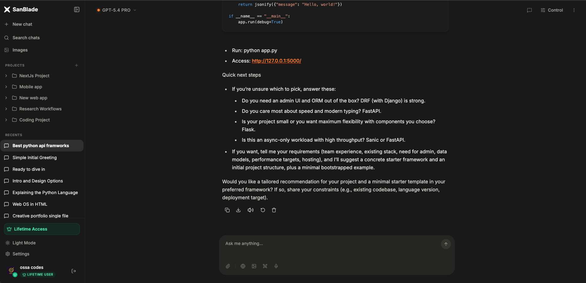Screen dimensions: 586x283
Task: Collapse the sidebar panel
Action: point(76,9)
